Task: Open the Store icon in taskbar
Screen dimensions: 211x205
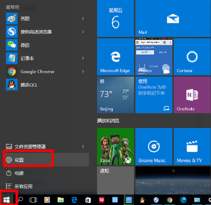Action: 88,200
